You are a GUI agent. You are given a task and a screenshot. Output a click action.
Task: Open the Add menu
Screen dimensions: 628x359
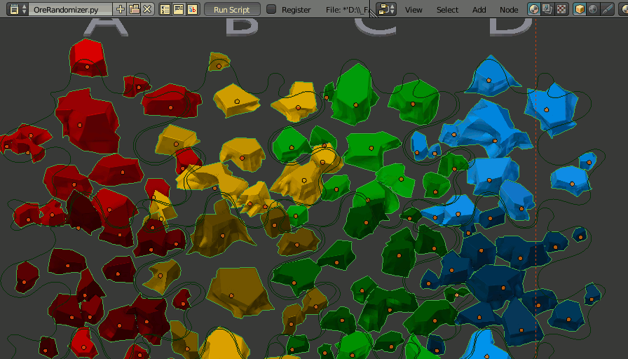click(479, 10)
